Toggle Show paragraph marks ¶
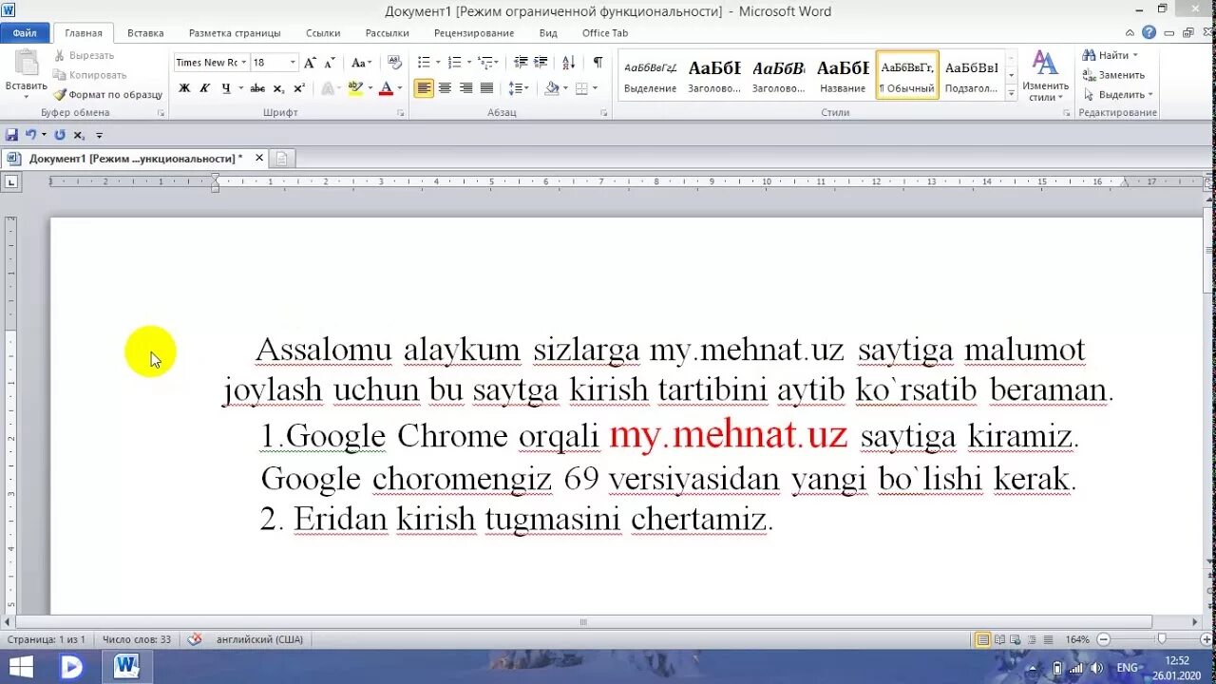Screen dimensions: 1216x684 click(x=598, y=63)
